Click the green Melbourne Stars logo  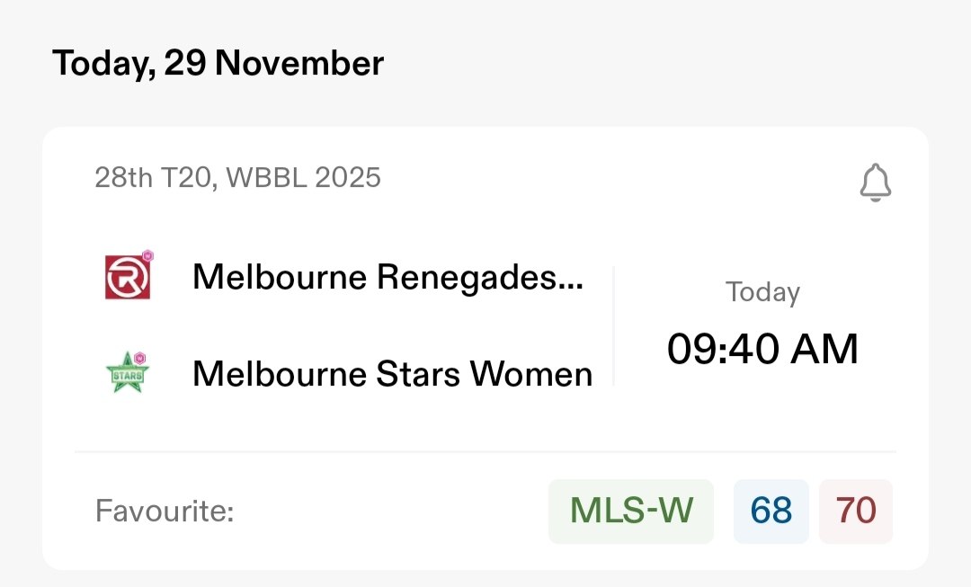point(127,374)
